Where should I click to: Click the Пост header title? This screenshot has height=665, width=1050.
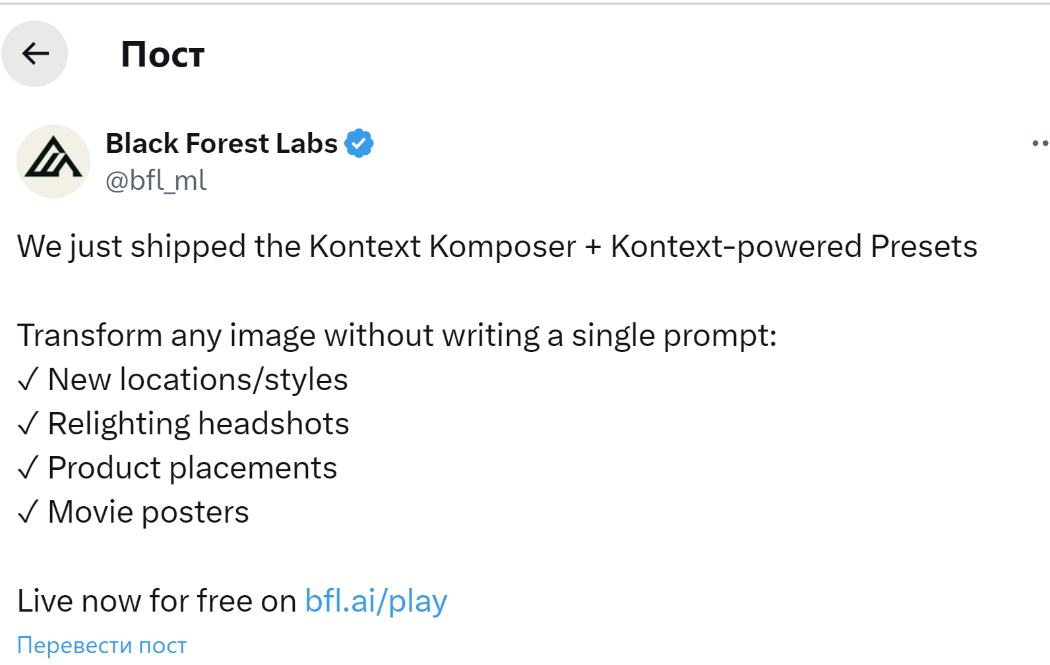click(x=162, y=54)
